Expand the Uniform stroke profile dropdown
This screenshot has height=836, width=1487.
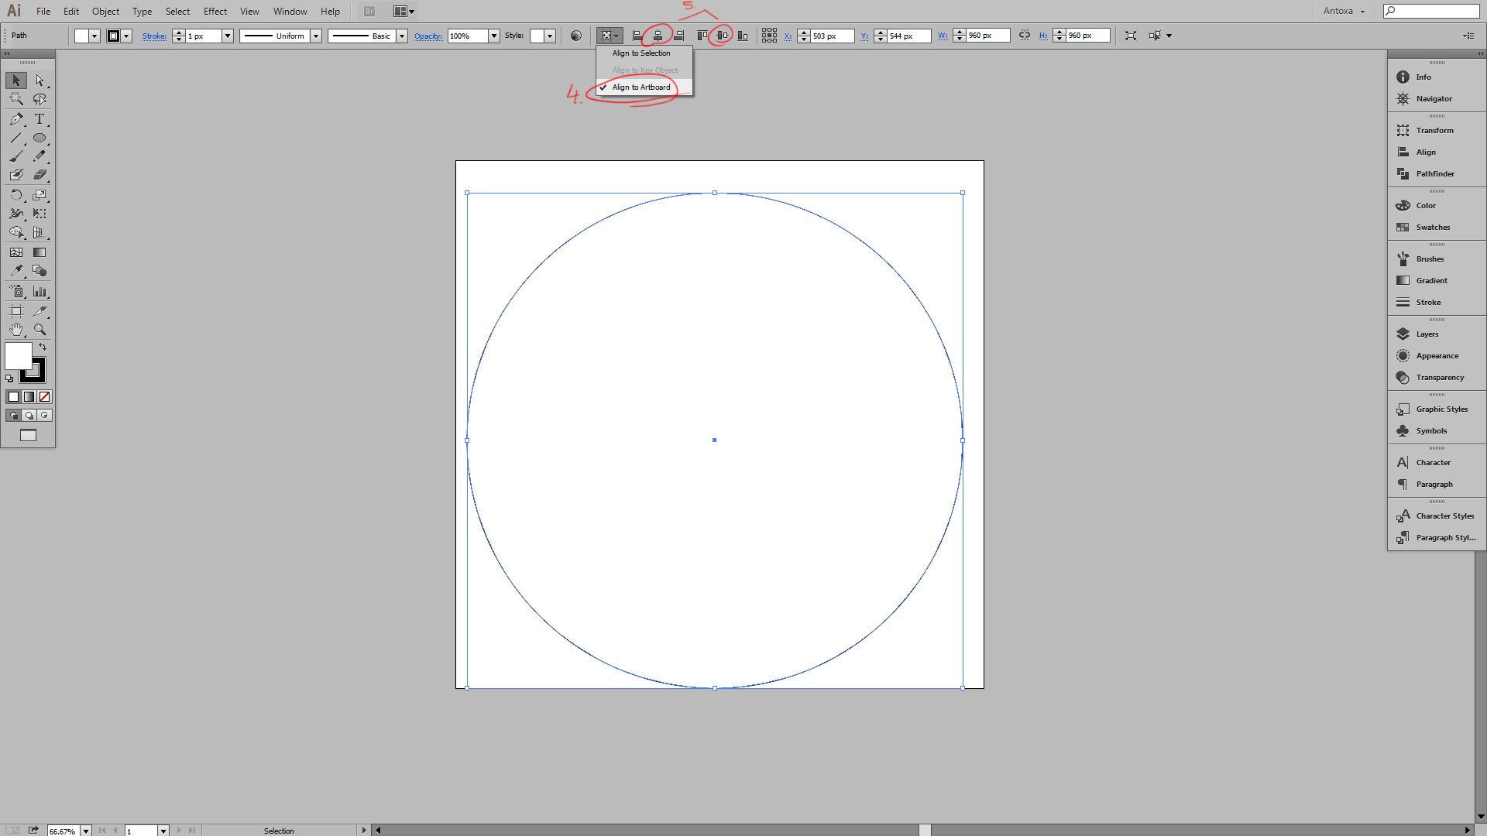(316, 36)
